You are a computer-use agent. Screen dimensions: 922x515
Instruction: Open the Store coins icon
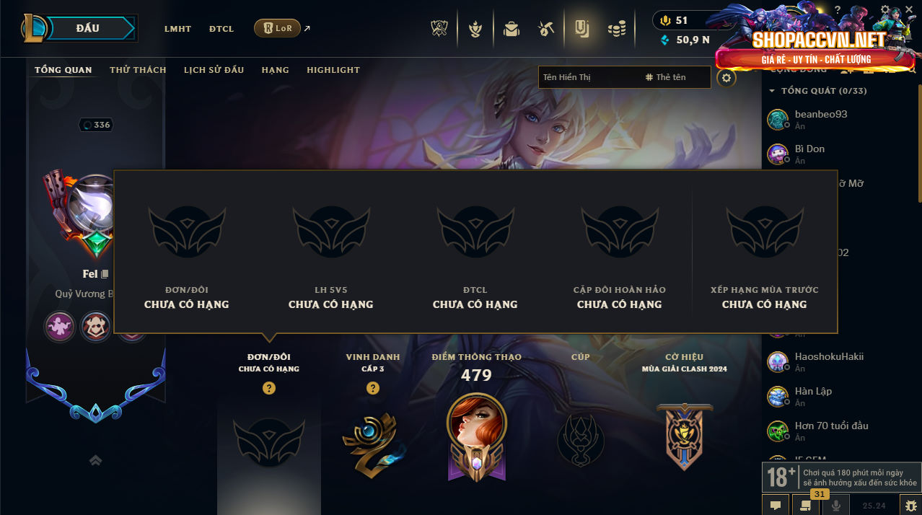(x=616, y=29)
